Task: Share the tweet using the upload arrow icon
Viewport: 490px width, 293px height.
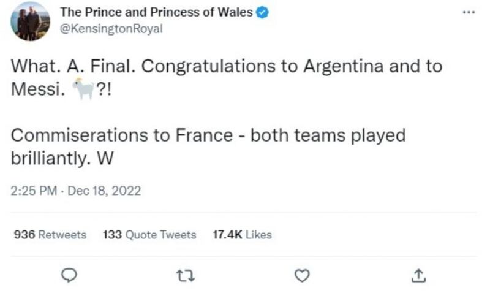Action: pyautogui.click(x=418, y=276)
